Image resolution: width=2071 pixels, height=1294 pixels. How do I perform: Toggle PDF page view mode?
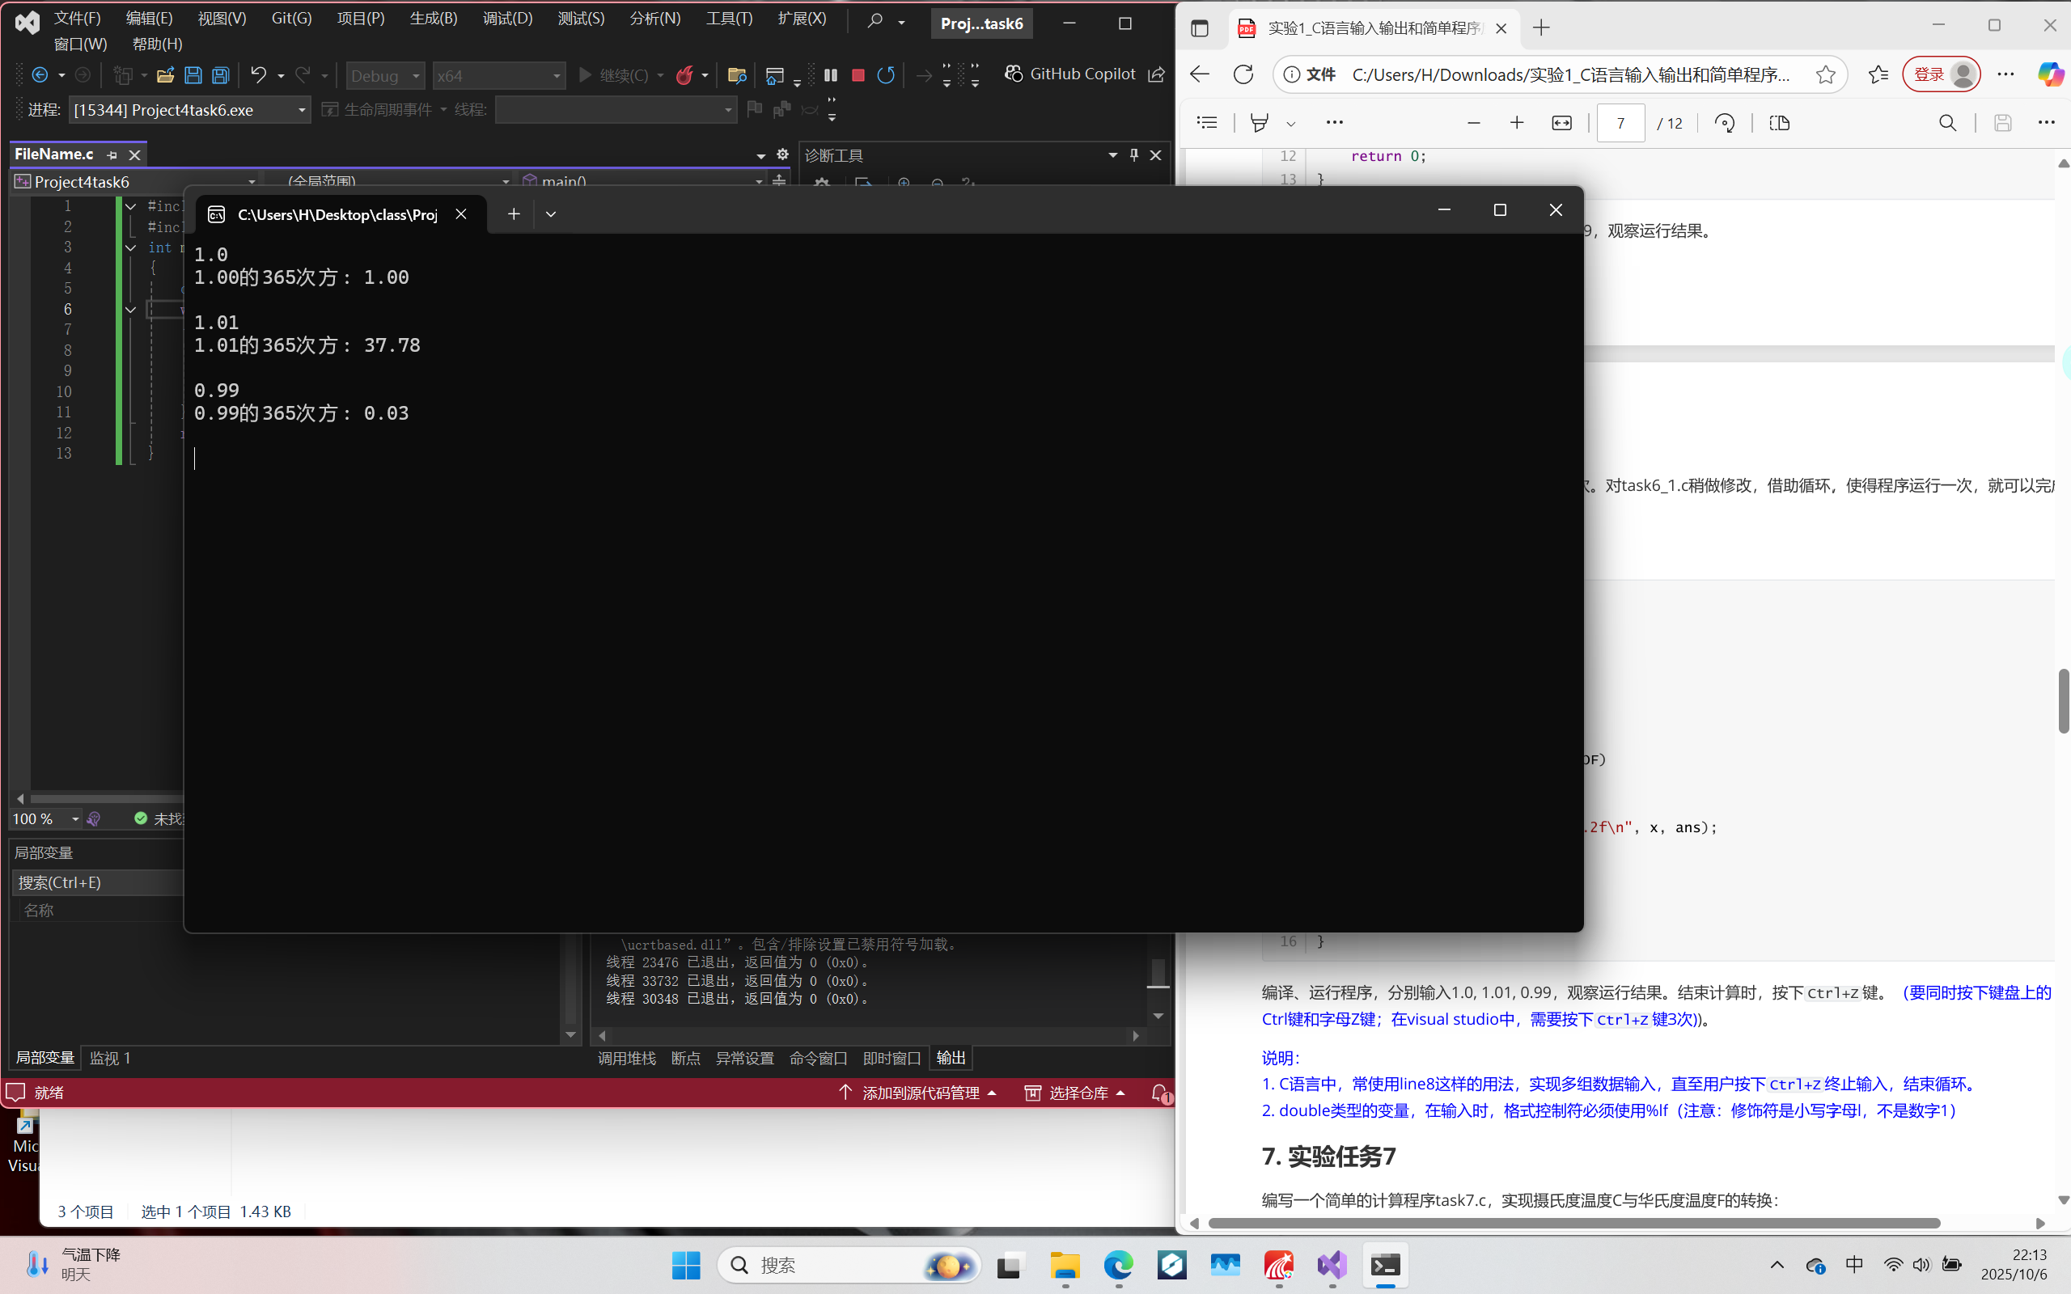click(x=1779, y=123)
